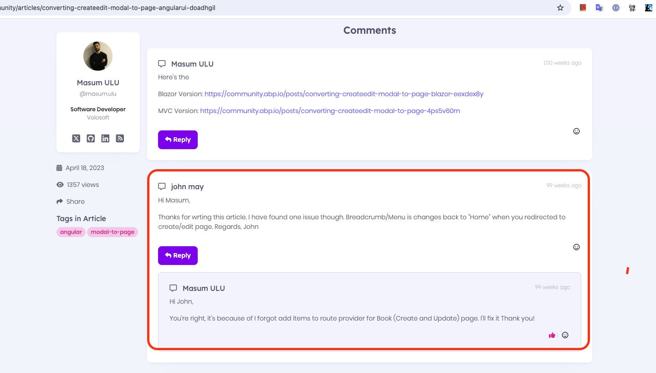The image size is (656, 373).
Task: Toggle the thumbs-up like on Masum's reply
Action: pos(552,335)
